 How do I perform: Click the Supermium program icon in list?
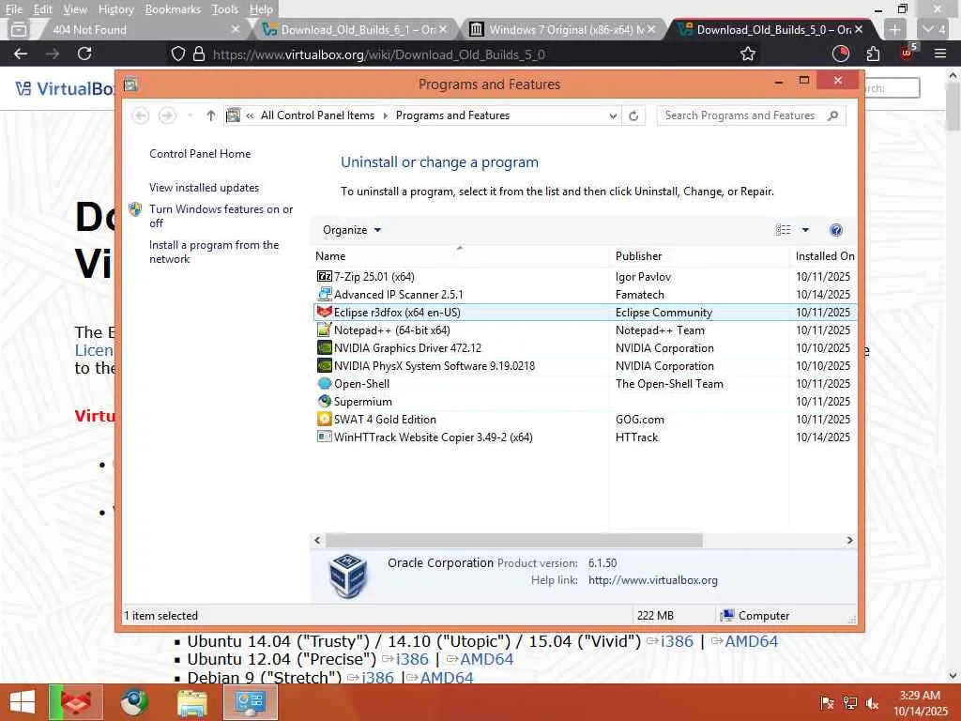324,401
